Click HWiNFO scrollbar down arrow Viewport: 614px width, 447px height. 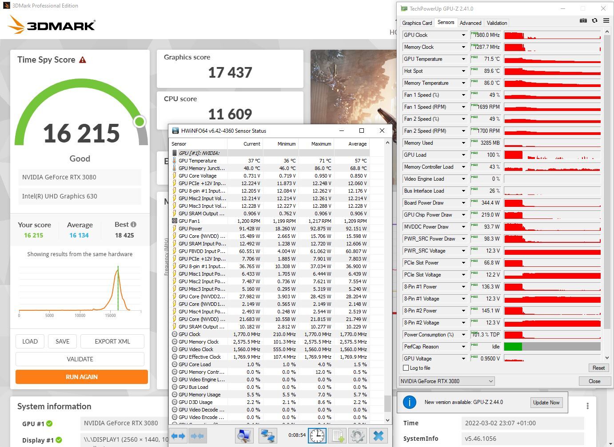(x=387, y=419)
